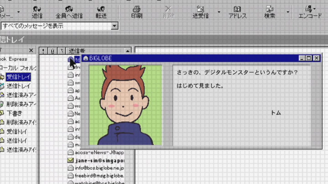Select the 受信トレイ inbox folder
This screenshot has width=328, height=184.
(18, 77)
